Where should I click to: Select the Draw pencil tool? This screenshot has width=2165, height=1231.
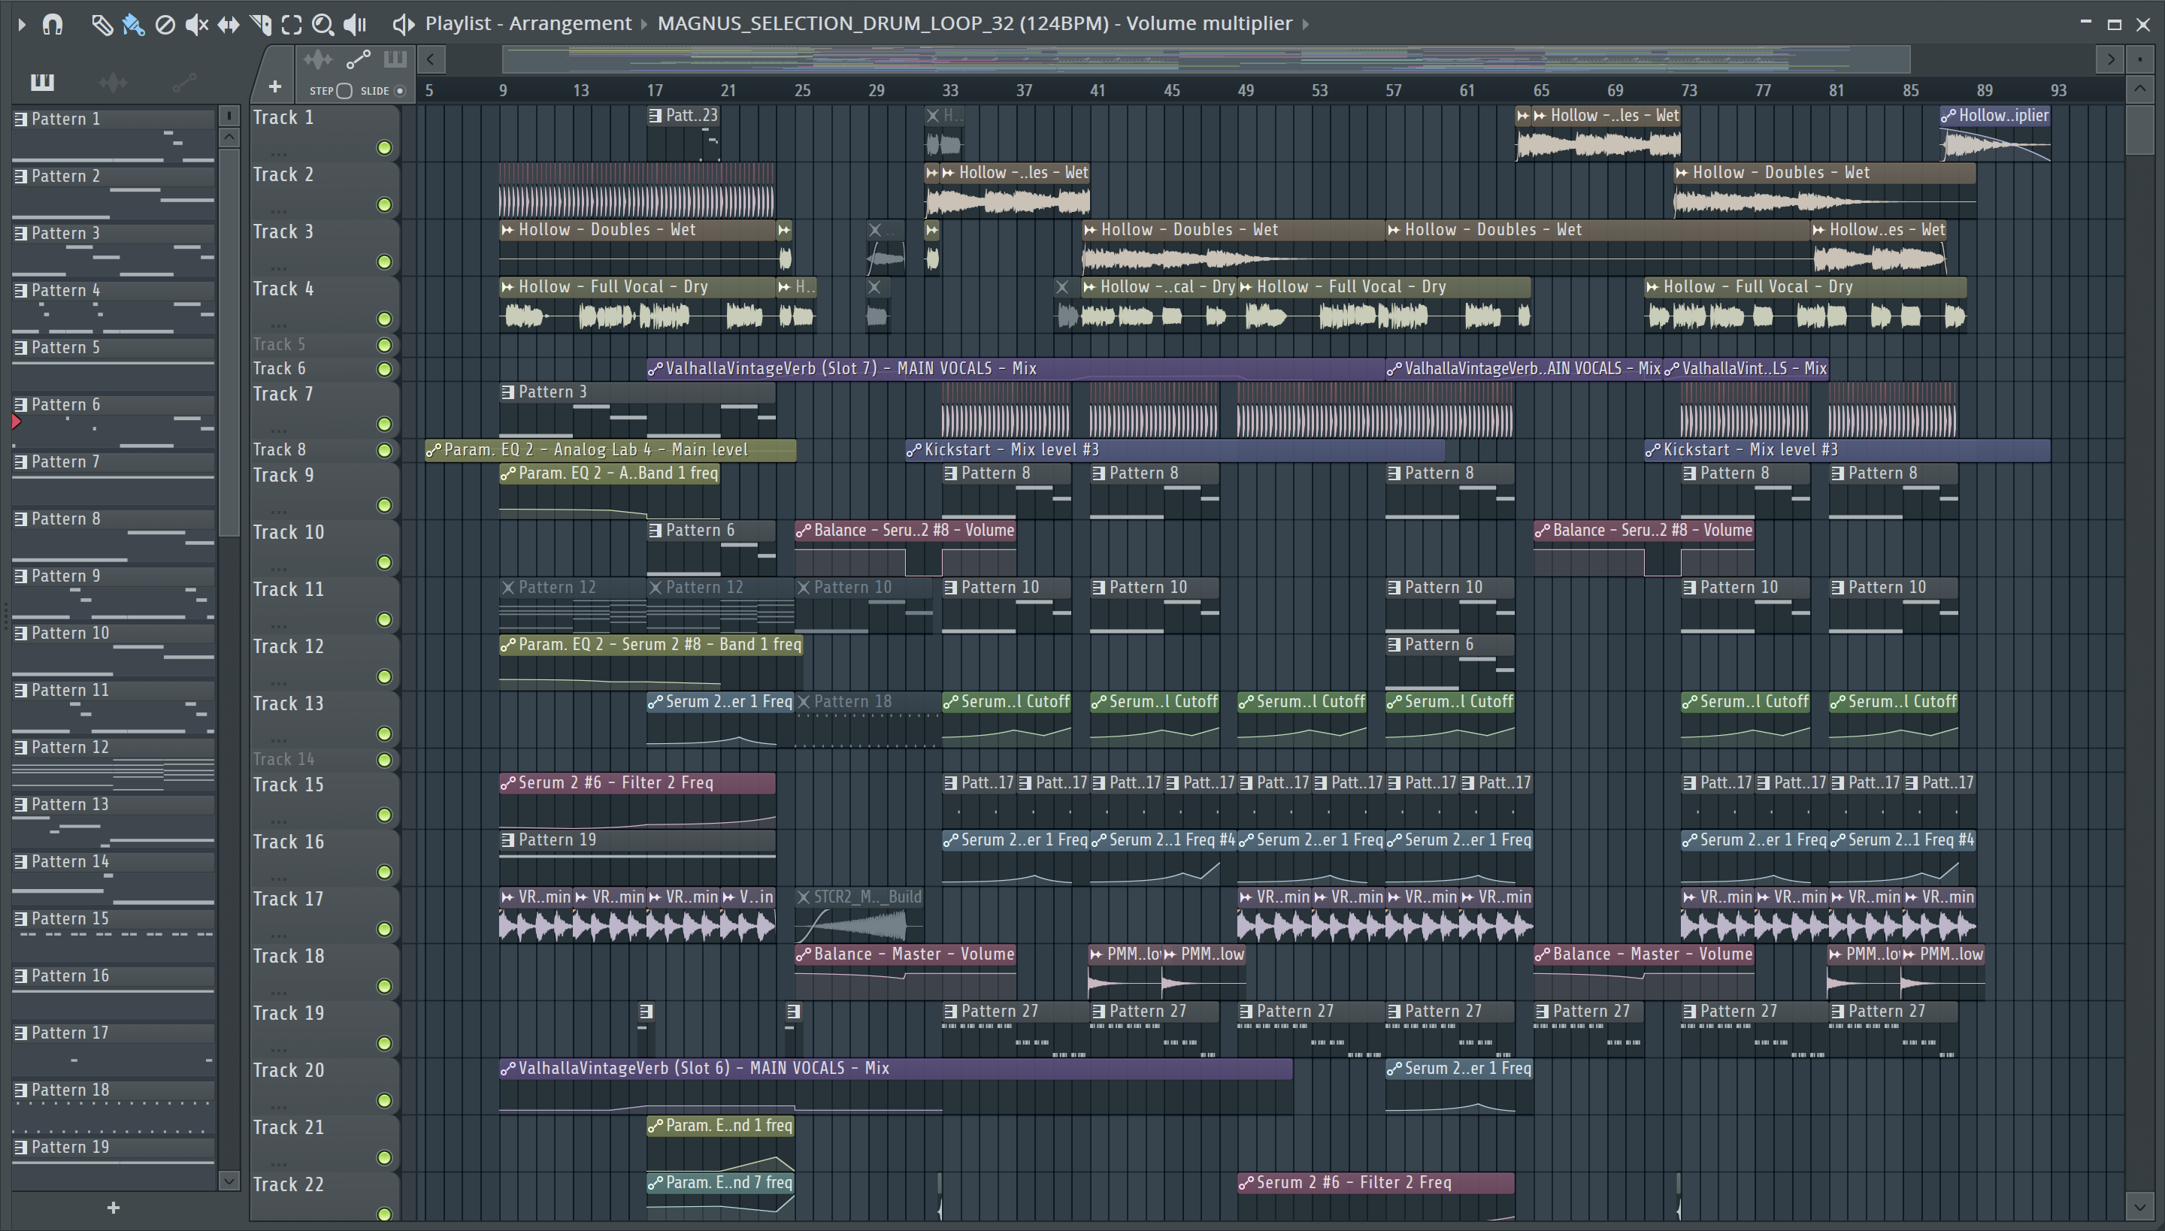pos(101,25)
